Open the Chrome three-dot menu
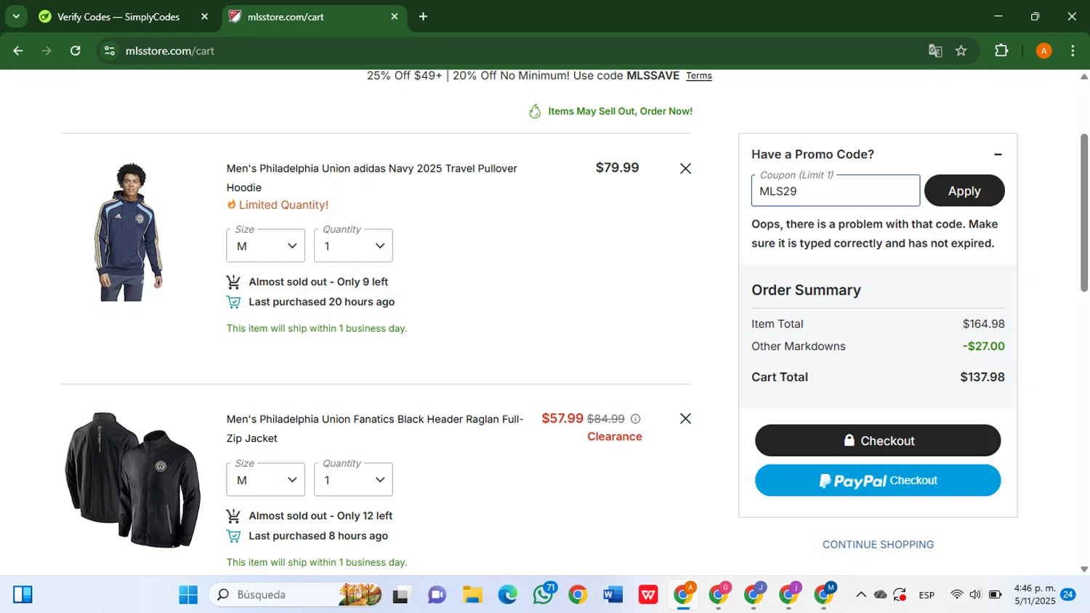1090x613 pixels. coord(1073,51)
